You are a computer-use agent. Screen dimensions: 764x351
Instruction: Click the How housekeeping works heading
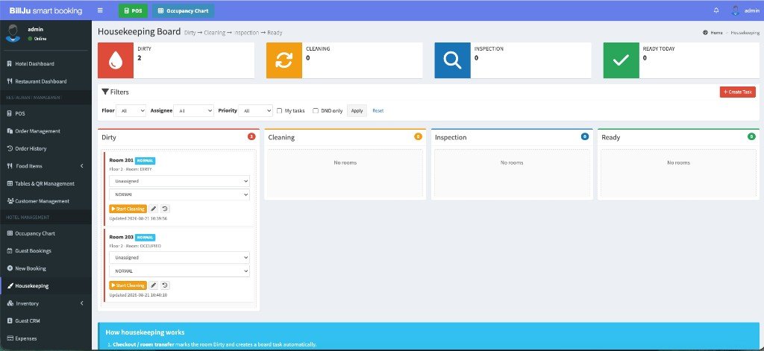(x=145, y=332)
